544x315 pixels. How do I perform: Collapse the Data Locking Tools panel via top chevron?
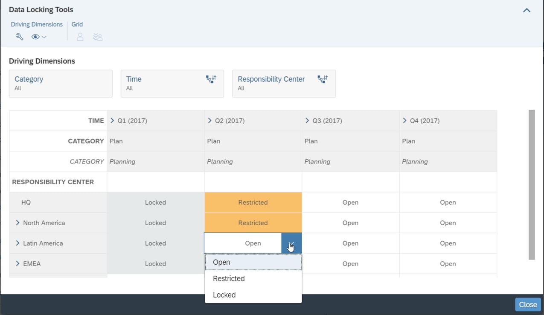[526, 10]
